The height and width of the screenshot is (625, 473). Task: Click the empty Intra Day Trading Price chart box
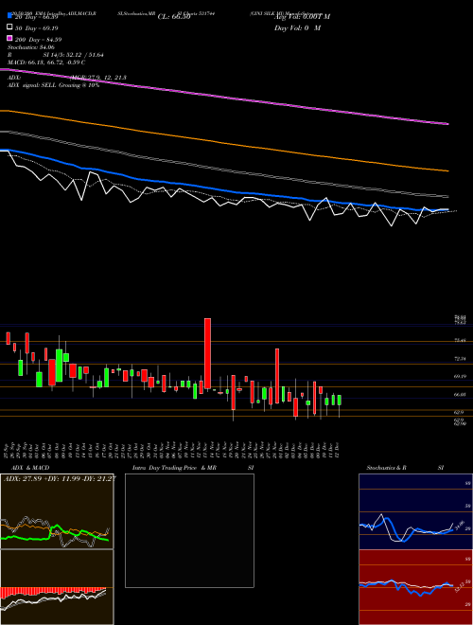[x=189, y=530]
